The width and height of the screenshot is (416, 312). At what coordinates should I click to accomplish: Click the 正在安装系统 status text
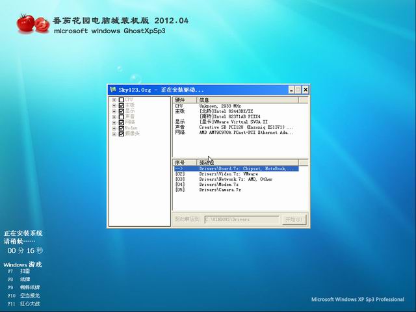(23, 233)
